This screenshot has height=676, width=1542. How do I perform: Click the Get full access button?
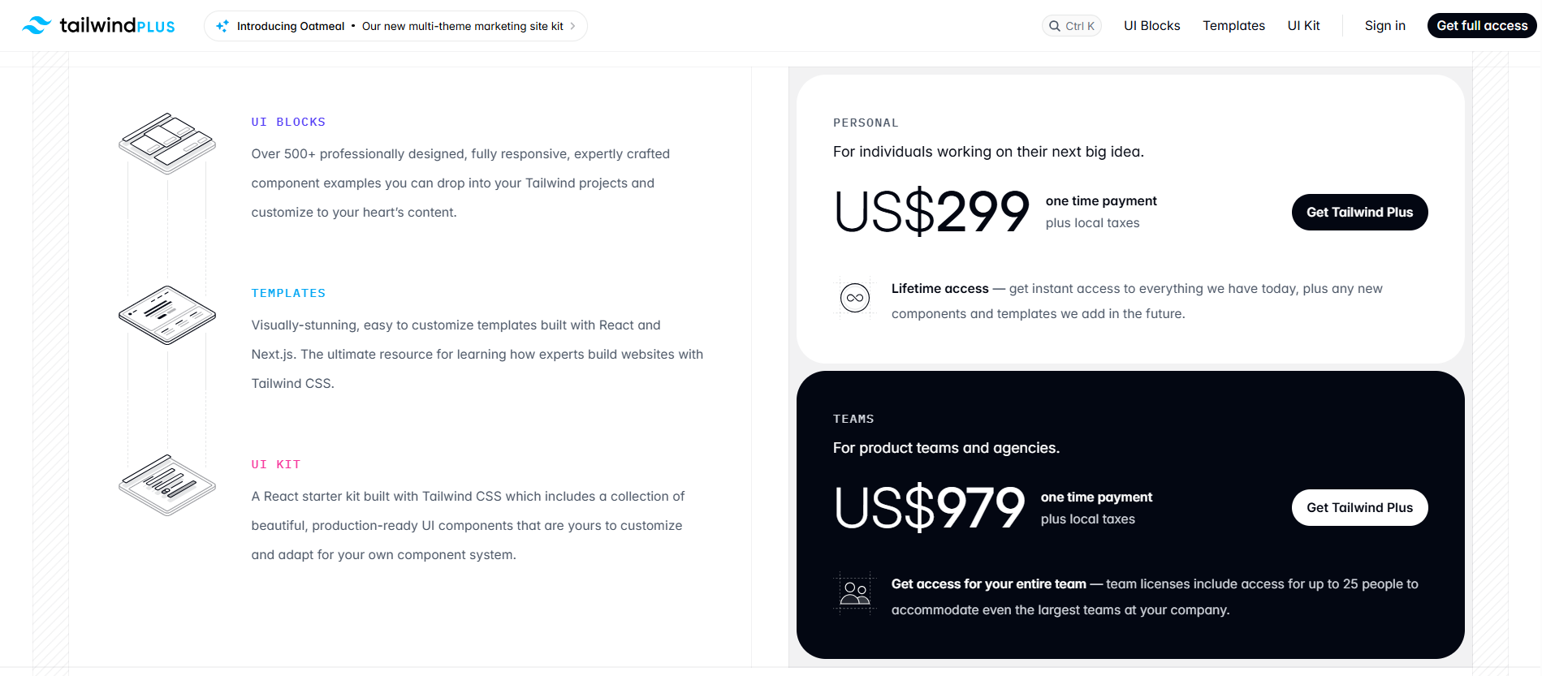tap(1481, 25)
